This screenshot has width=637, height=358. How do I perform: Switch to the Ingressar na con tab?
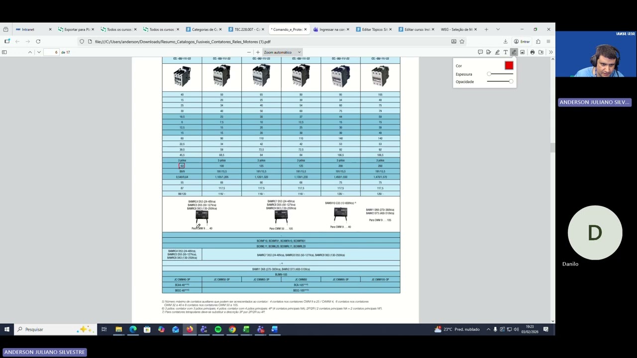[x=330, y=29]
